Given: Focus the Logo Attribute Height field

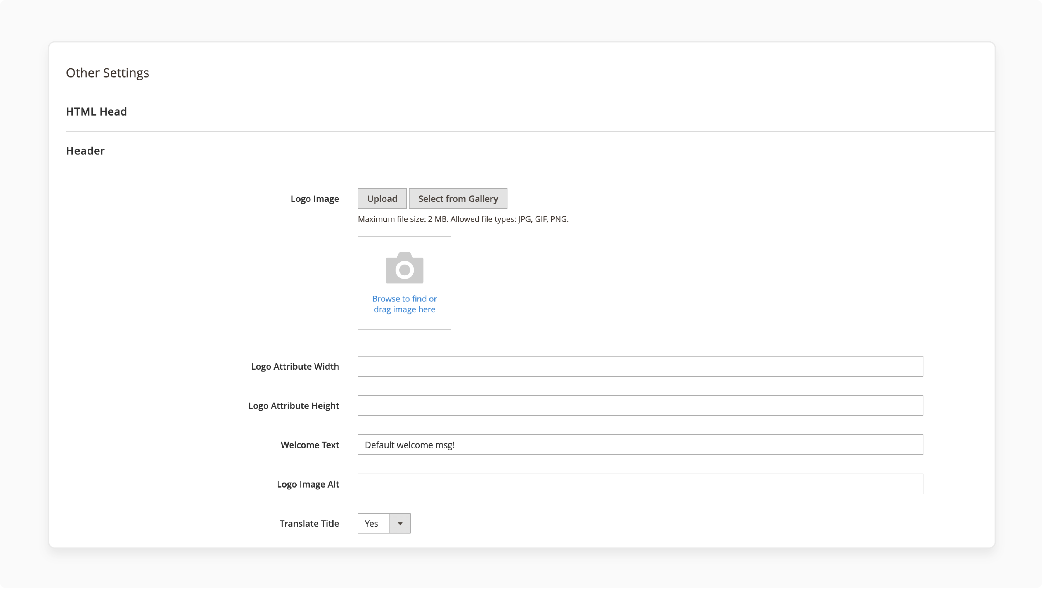Looking at the screenshot, I should coord(641,406).
